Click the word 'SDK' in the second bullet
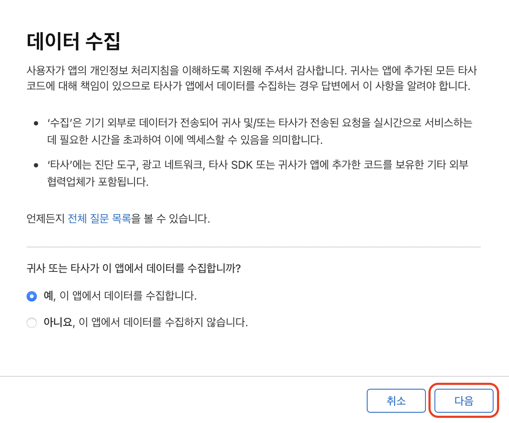This screenshot has width=509, height=423. (242, 165)
